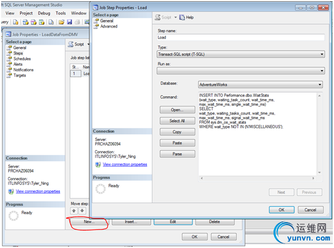Click the Database Engine Query toolbar icon
Viewport: 334px width, 248px height.
(16, 22)
